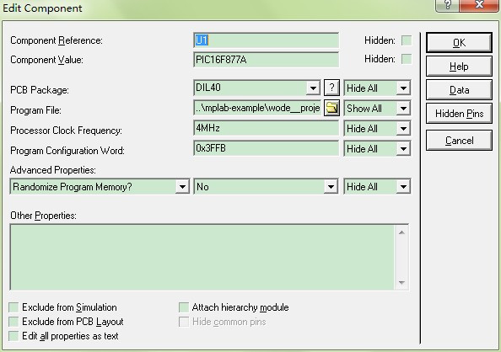501x352 pixels.
Task: Open Processor Clock Frequency visibility dropdown
Action: click(403, 129)
